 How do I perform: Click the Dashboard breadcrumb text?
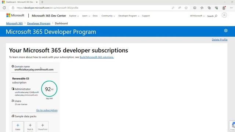61,23
